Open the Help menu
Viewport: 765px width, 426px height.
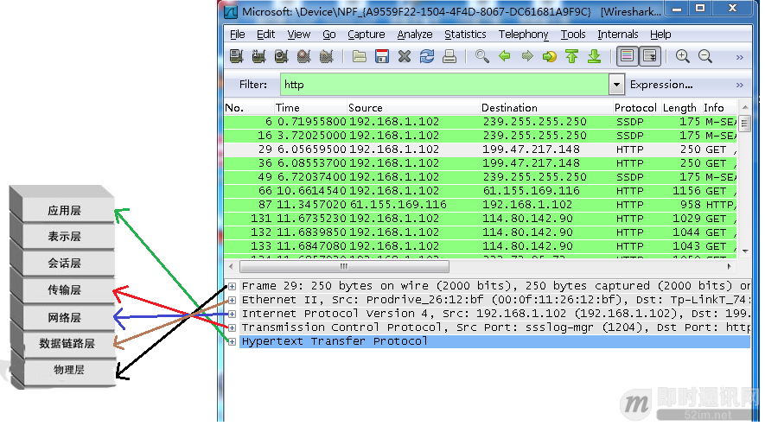[660, 35]
